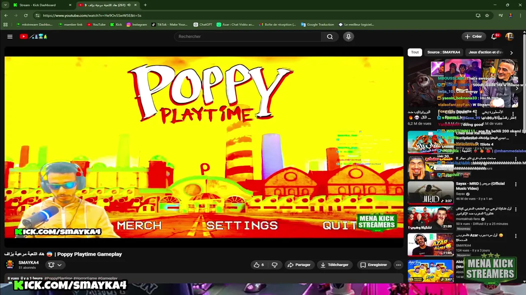Click the Partager share button
This screenshot has height=295, width=526.
pyautogui.click(x=299, y=265)
